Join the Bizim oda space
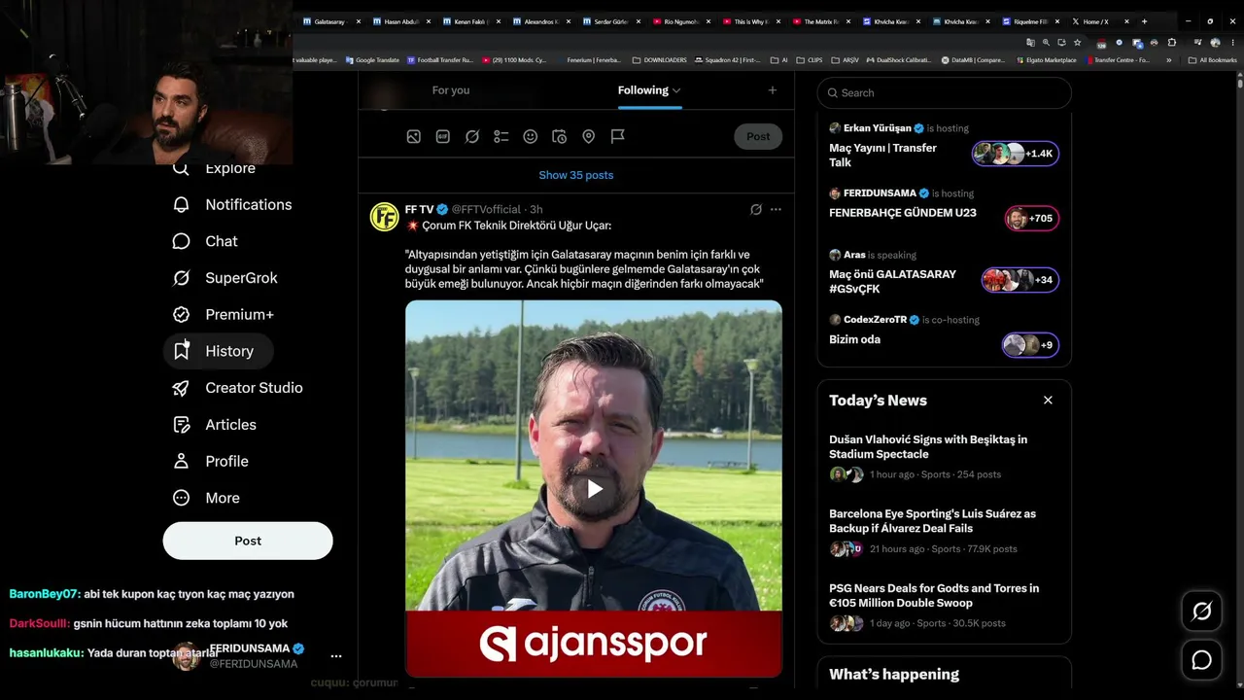 coord(1030,345)
